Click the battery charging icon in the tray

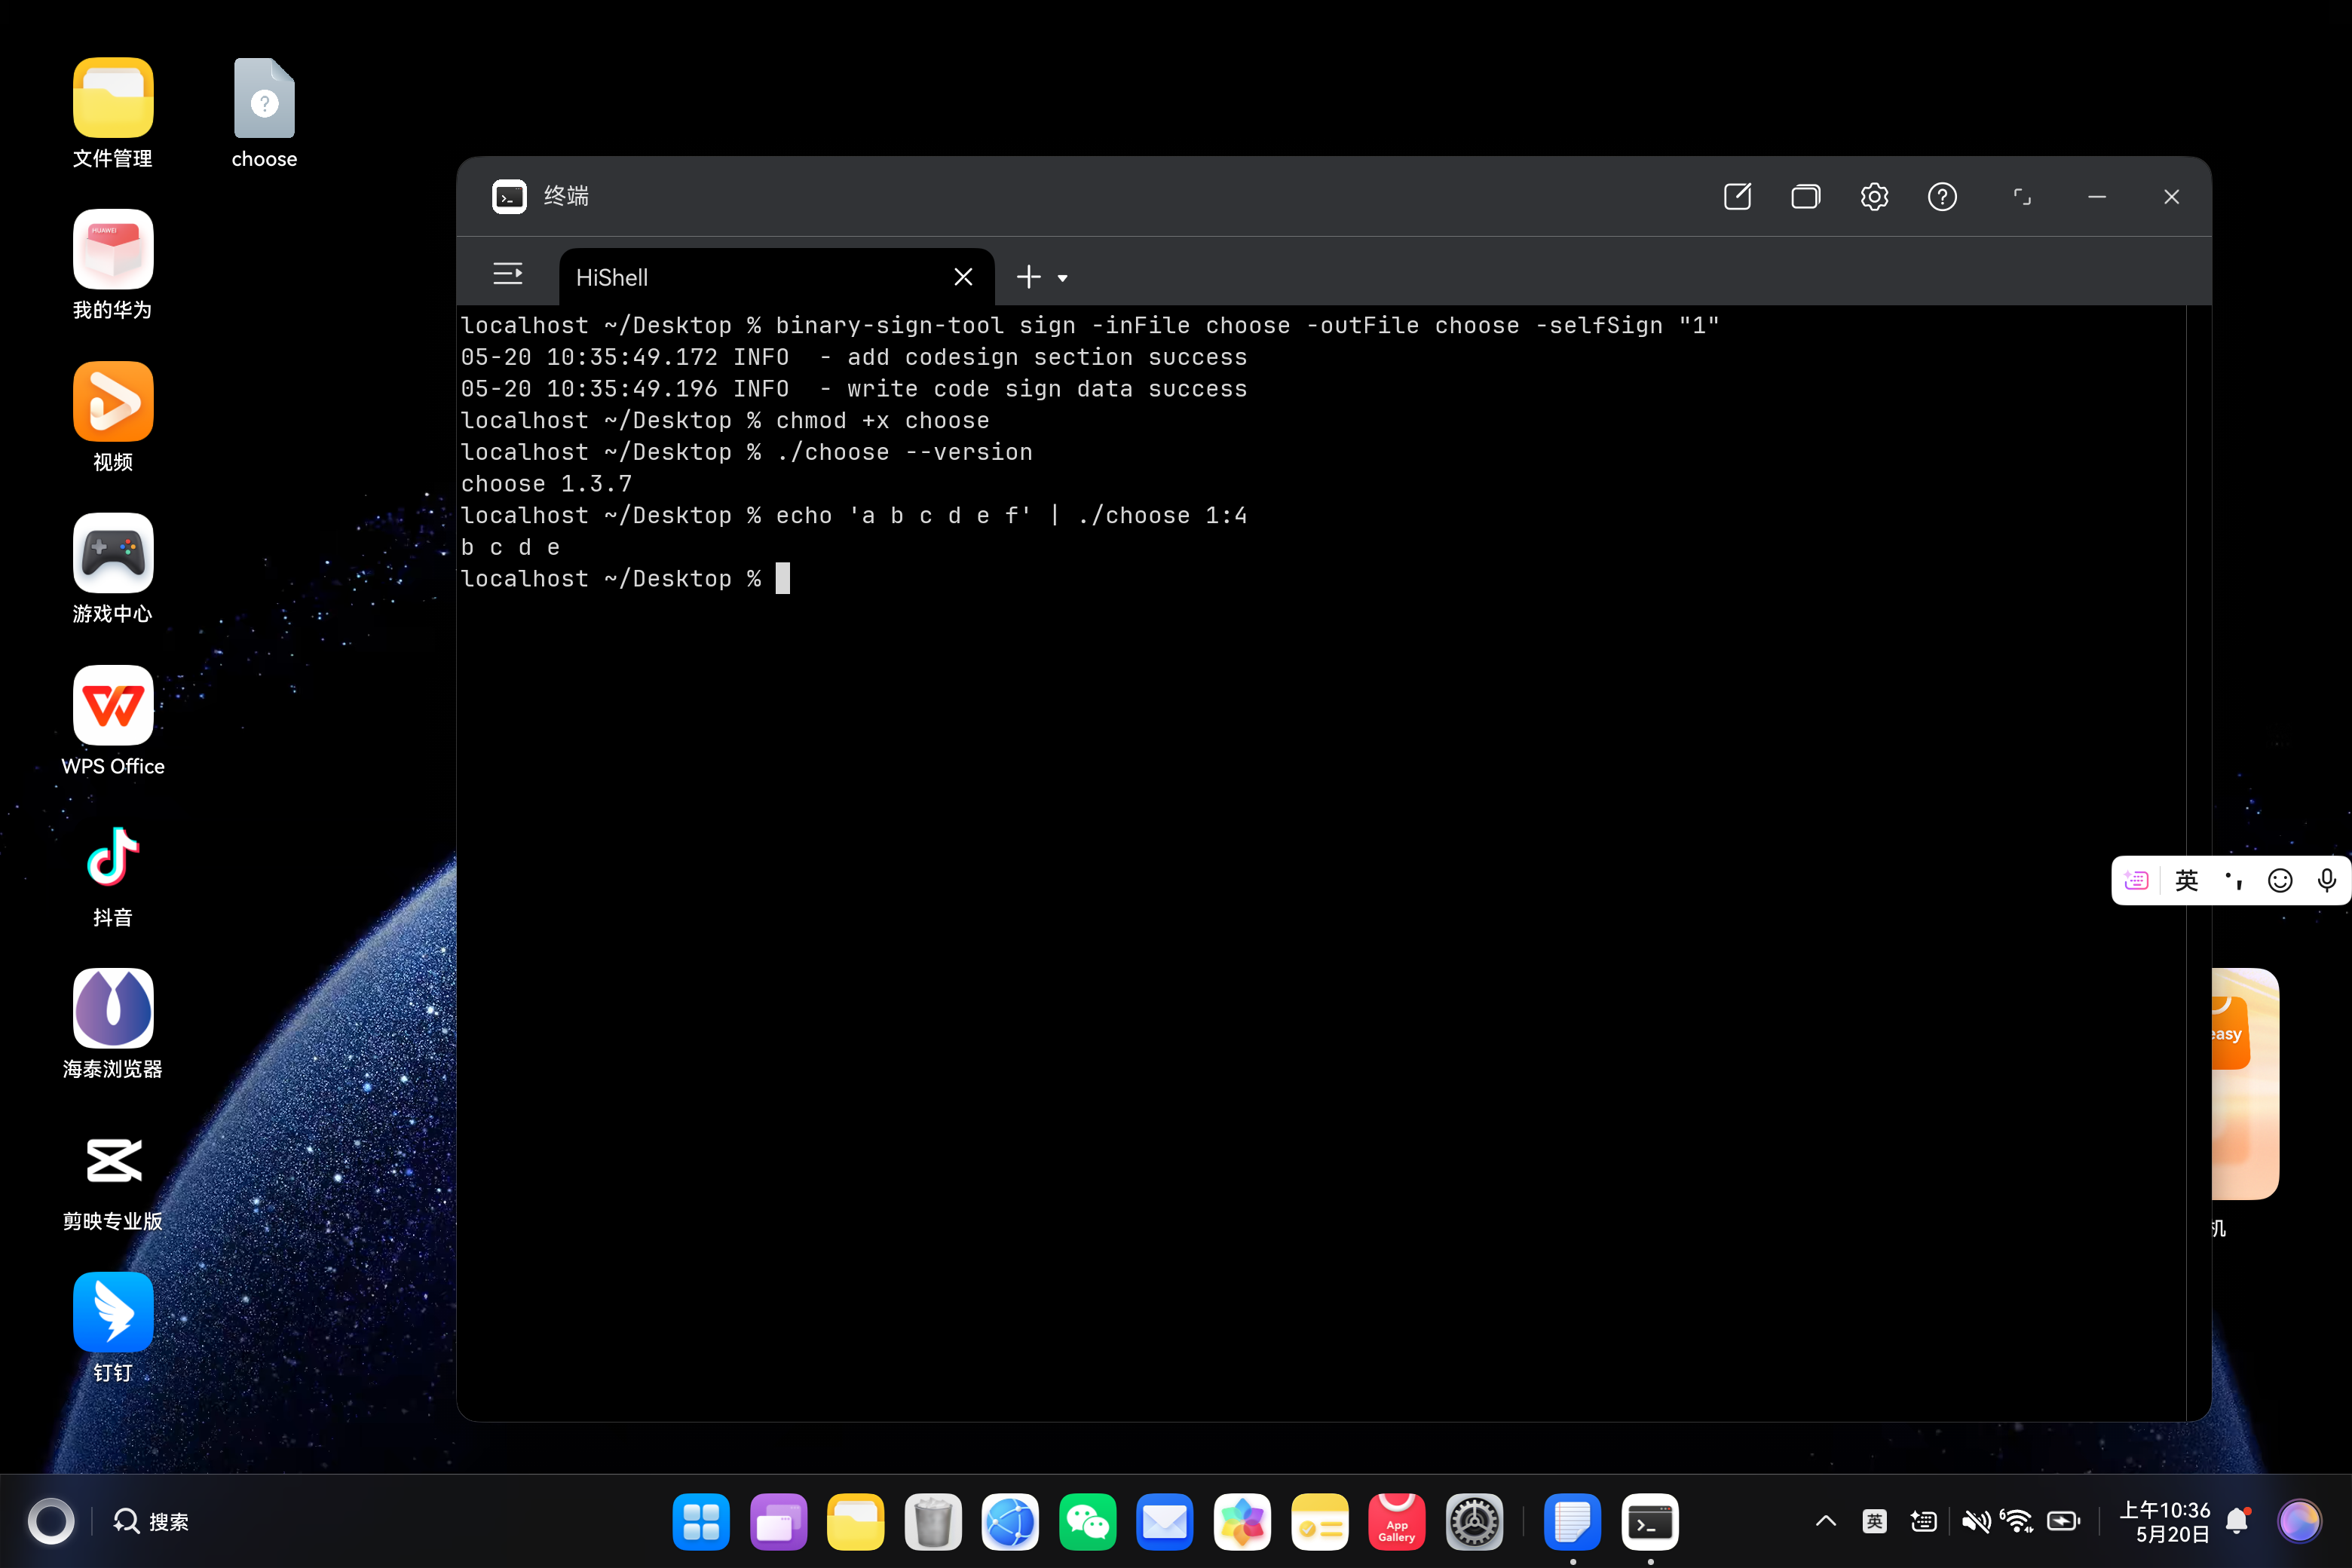click(x=2064, y=1521)
